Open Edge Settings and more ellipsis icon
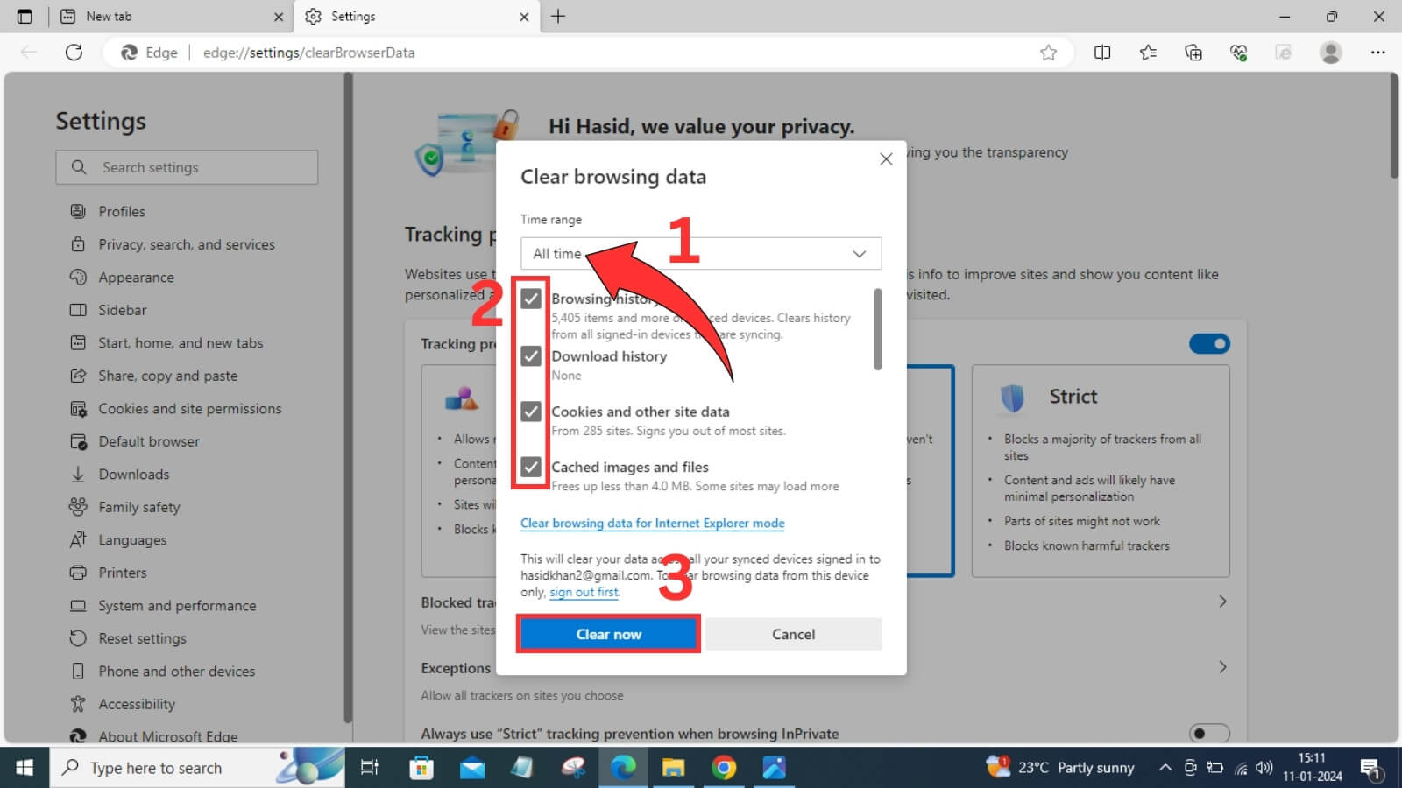Screen dimensions: 1402x788 click(1377, 53)
